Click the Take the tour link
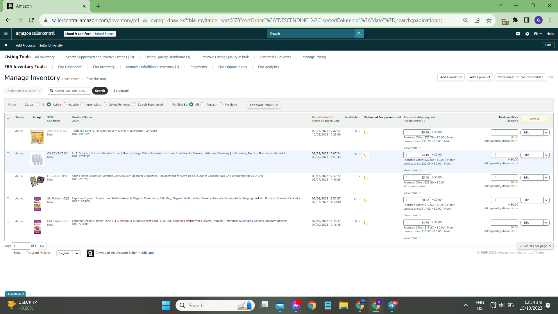 pyautogui.click(x=96, y=79)
